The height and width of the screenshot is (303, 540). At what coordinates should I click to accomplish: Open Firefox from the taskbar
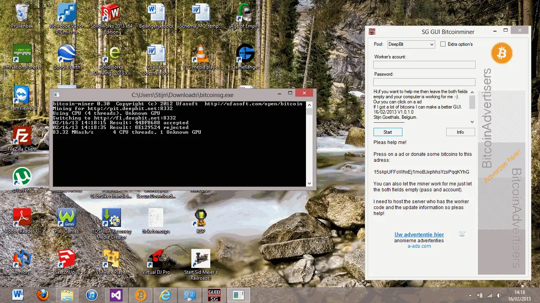(43, 295)
